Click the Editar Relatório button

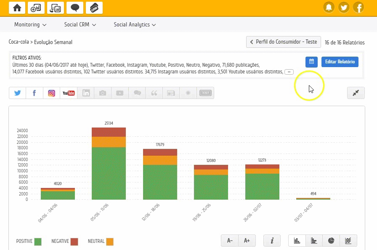(x=340, y=62)
